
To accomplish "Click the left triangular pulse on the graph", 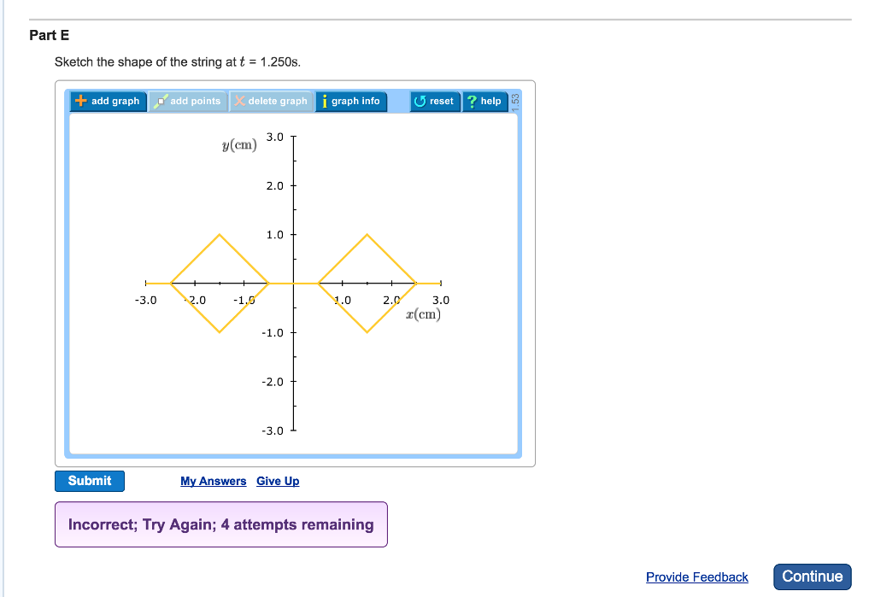I will [220, 256].
